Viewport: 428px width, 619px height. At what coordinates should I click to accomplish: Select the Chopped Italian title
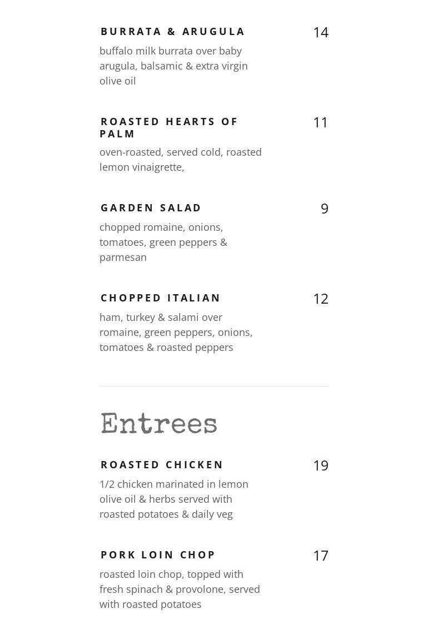pyautogui.click(x=161, y=298)
